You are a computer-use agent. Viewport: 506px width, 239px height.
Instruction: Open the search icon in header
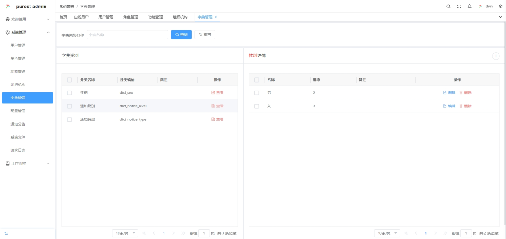pos(448,7)
